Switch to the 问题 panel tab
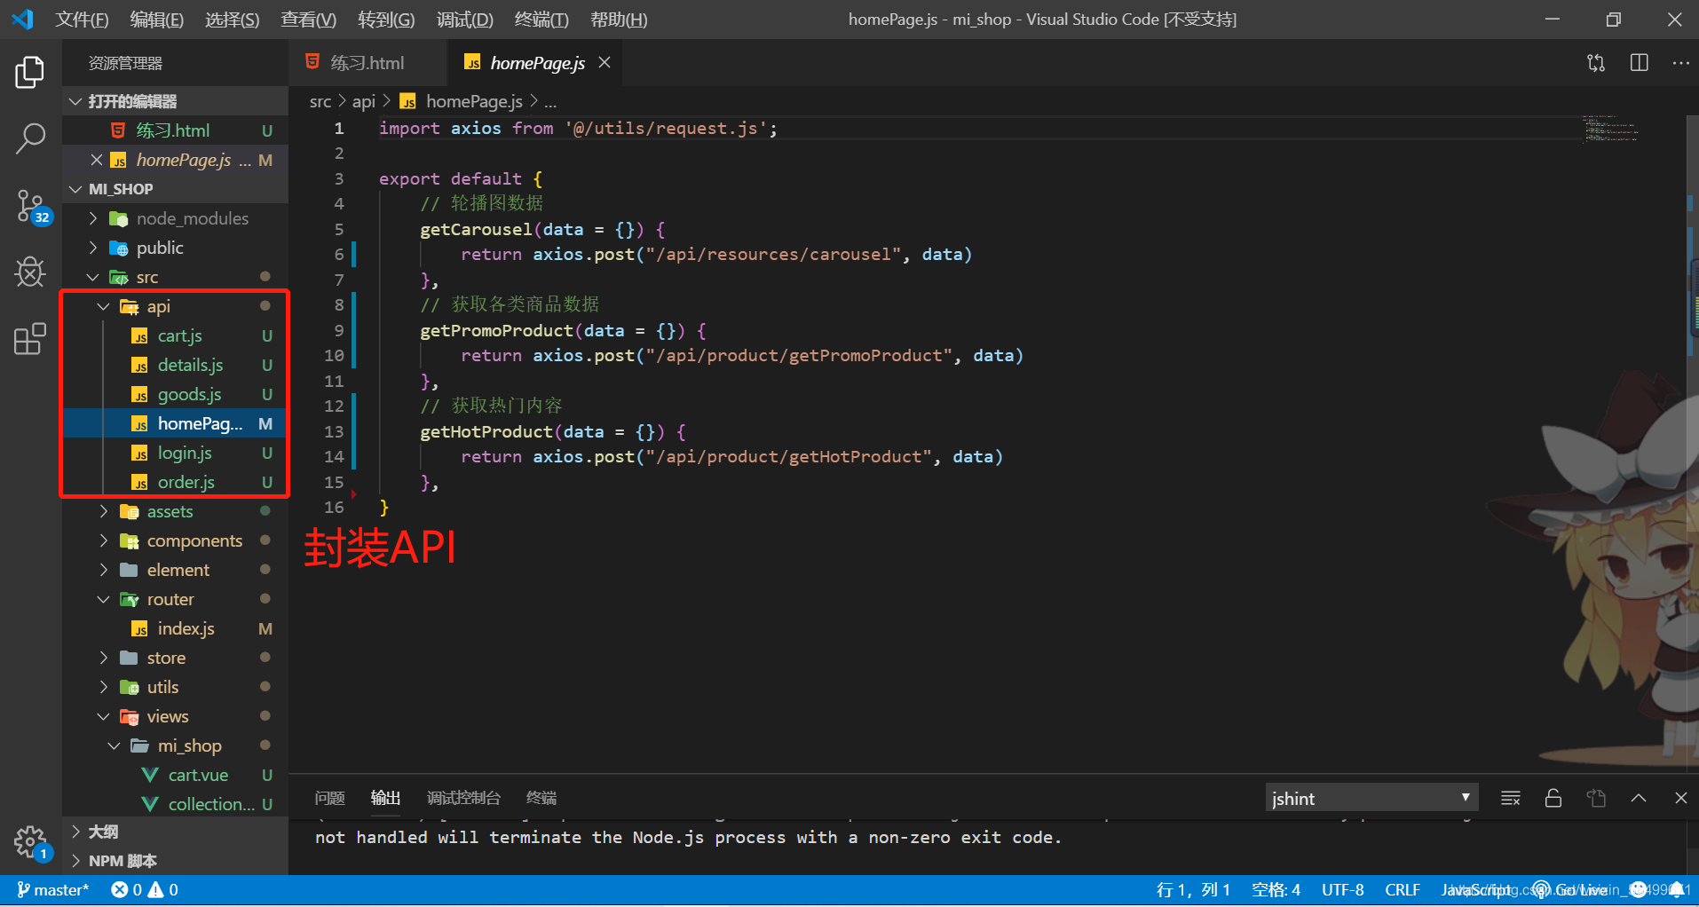 (330, 798)
